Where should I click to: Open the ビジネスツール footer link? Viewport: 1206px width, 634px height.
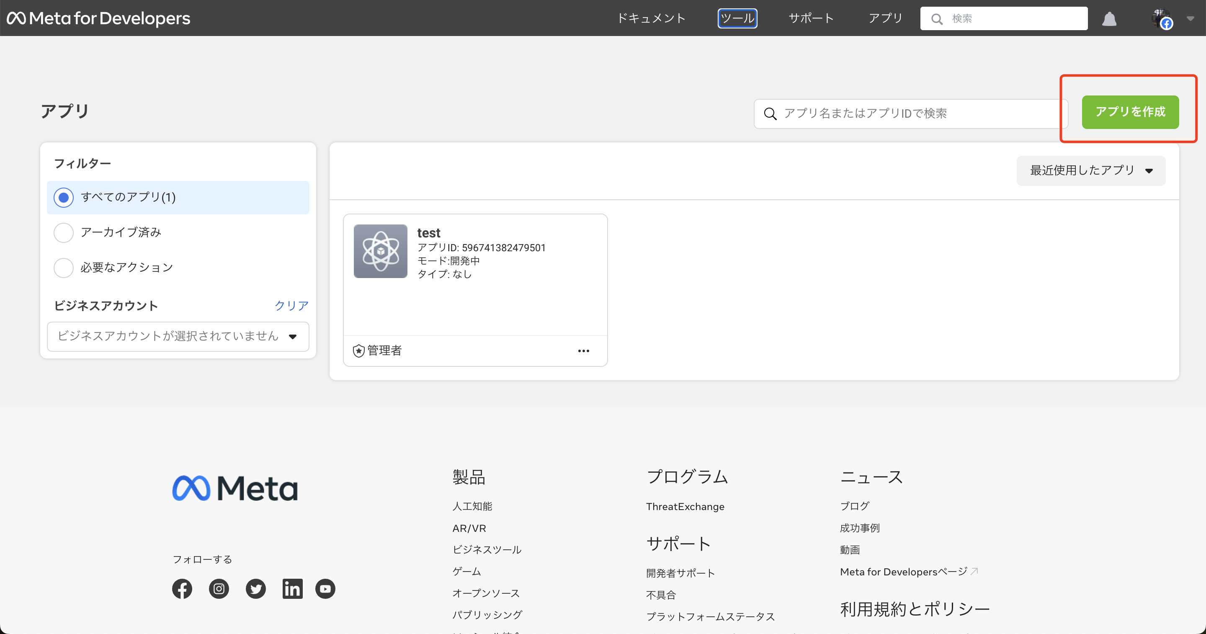[x=487, y=550]
